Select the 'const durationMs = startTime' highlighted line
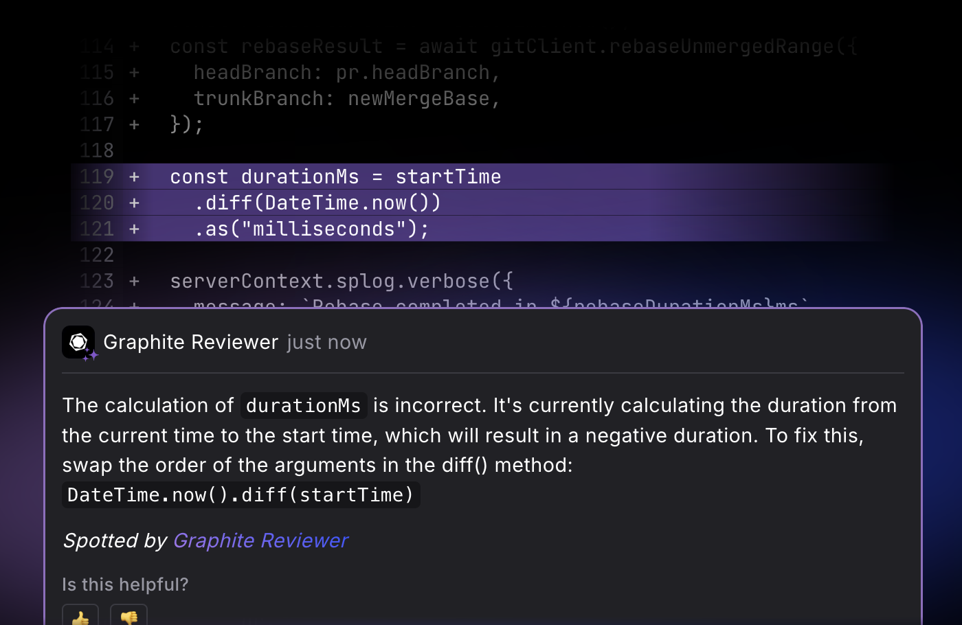 pos(336,177)
